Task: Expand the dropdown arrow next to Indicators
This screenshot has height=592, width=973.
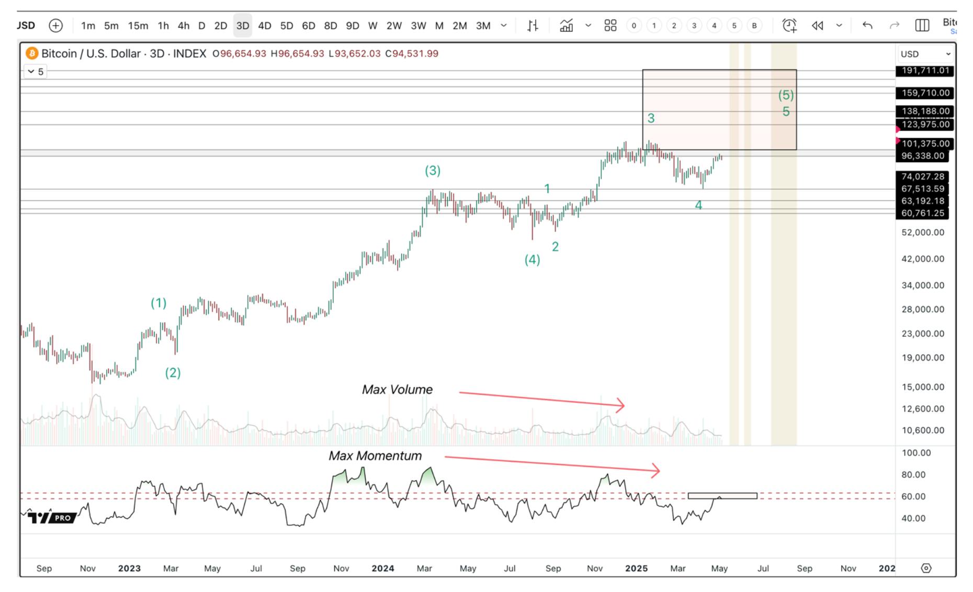Action: pos(588,26)
